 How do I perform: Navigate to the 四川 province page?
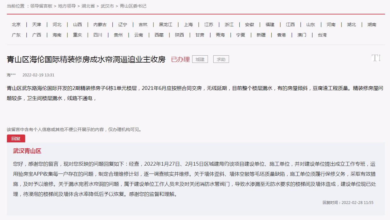click(98, 35)
